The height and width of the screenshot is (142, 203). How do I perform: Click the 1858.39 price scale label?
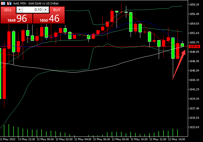(194, 5)
